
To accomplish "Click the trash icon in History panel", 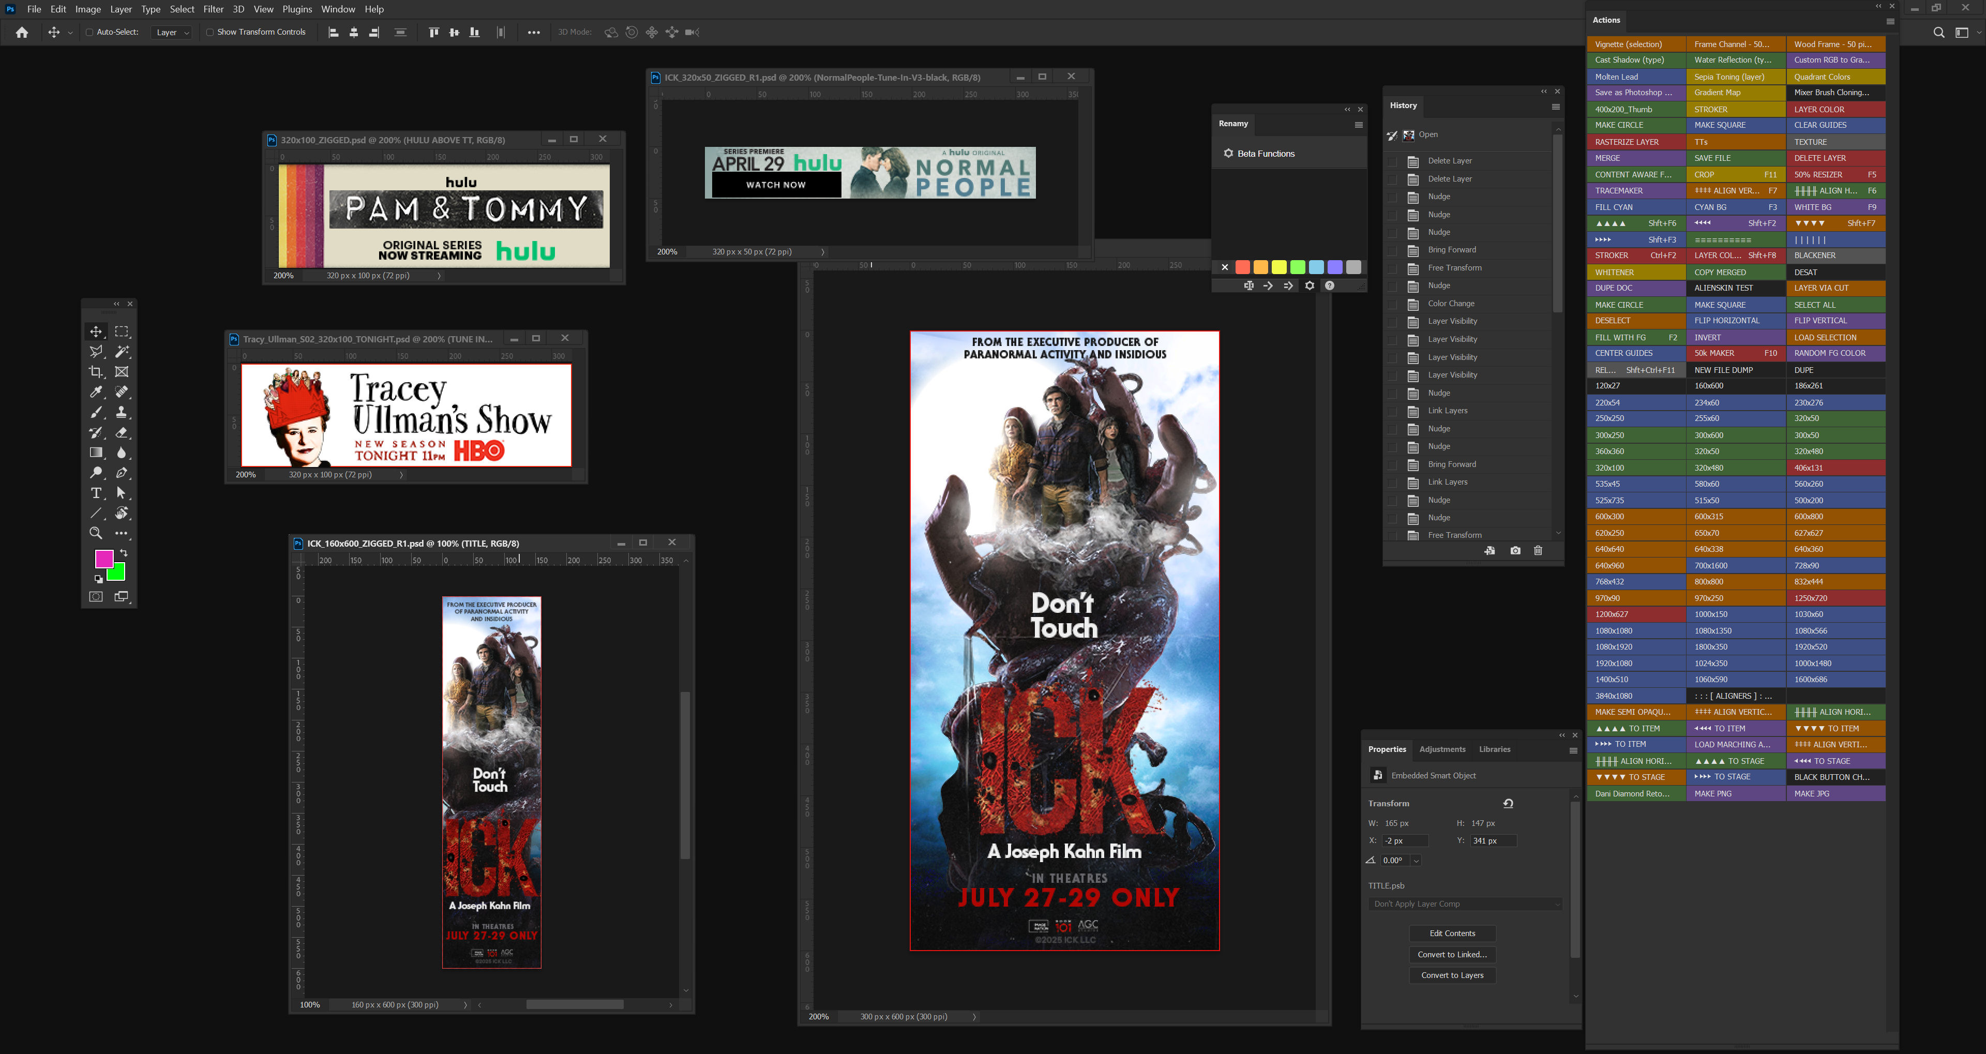I will [1538, 550].
